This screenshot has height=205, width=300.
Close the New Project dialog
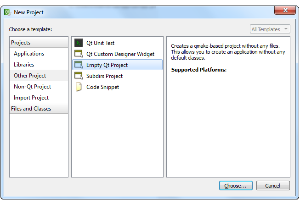(284, 11)
